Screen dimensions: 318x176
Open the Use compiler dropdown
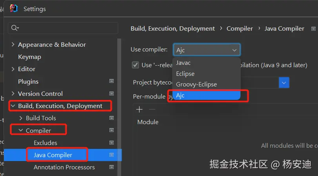(207, 50)
